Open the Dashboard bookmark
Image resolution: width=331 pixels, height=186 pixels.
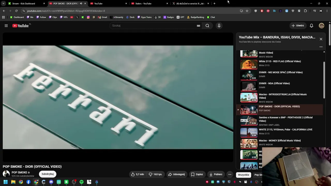(x=17, y=17)
